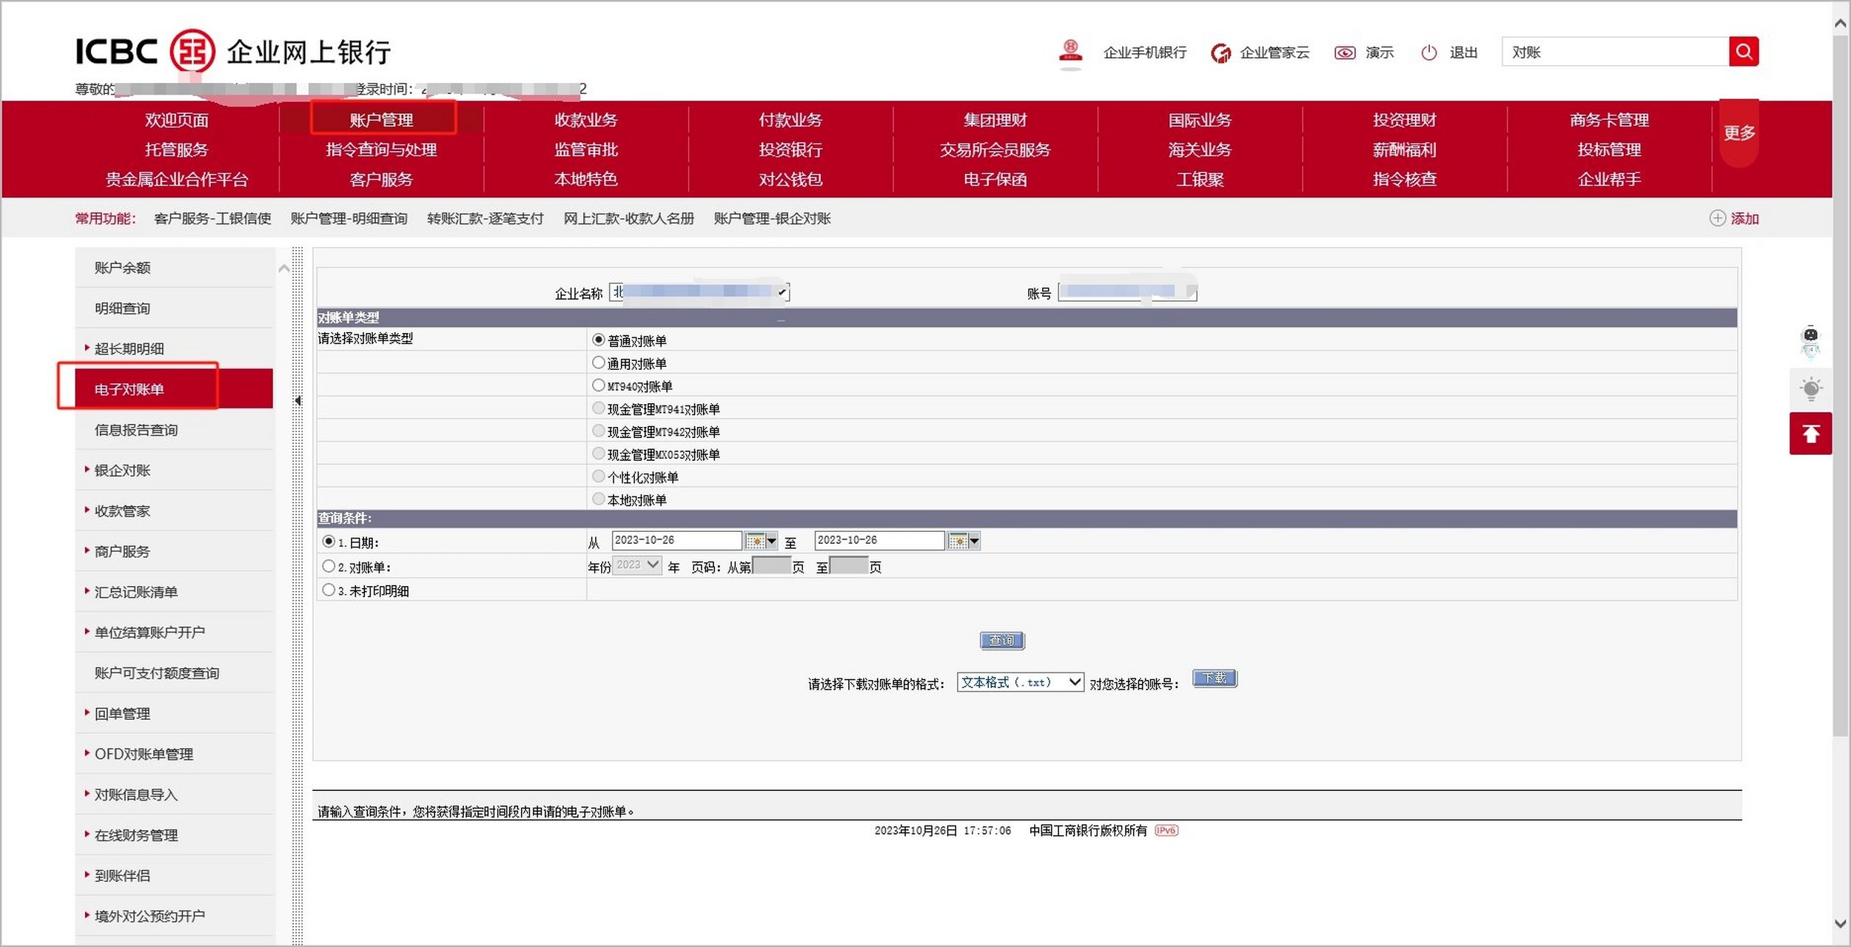Open the 薪酬福利 menu item
This screenshot has width=1851, height=947.
pyautogui.click(x=1404, y=149)
